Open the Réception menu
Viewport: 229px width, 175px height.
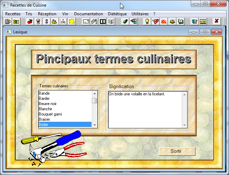(x=47, y=14)
